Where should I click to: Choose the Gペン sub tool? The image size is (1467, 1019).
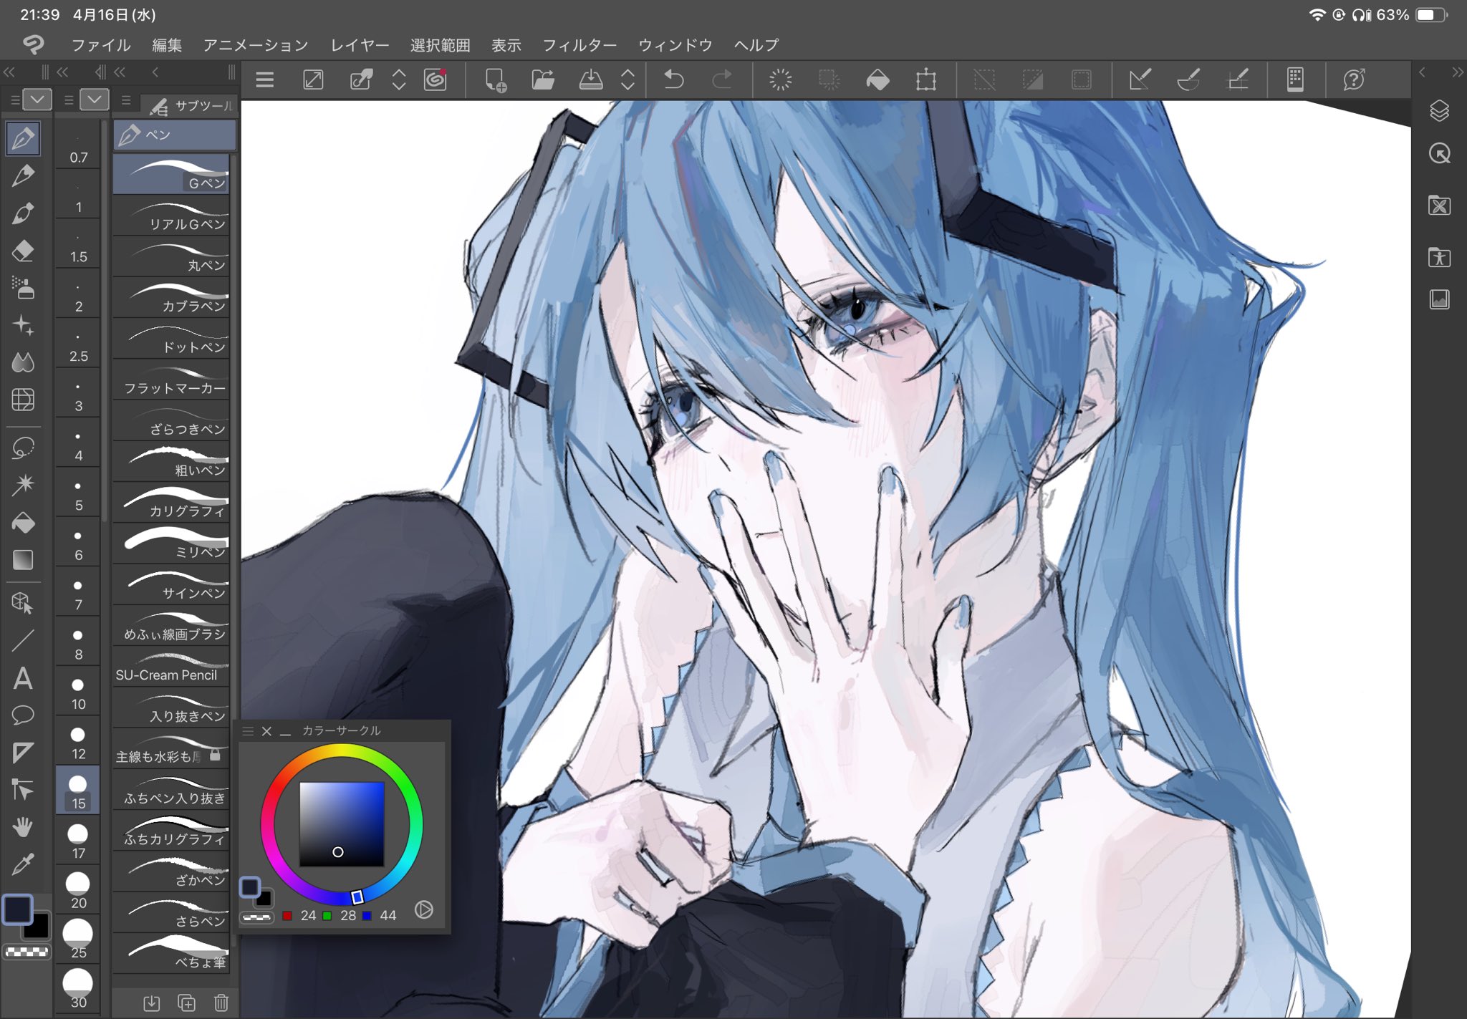coord(171,174)
